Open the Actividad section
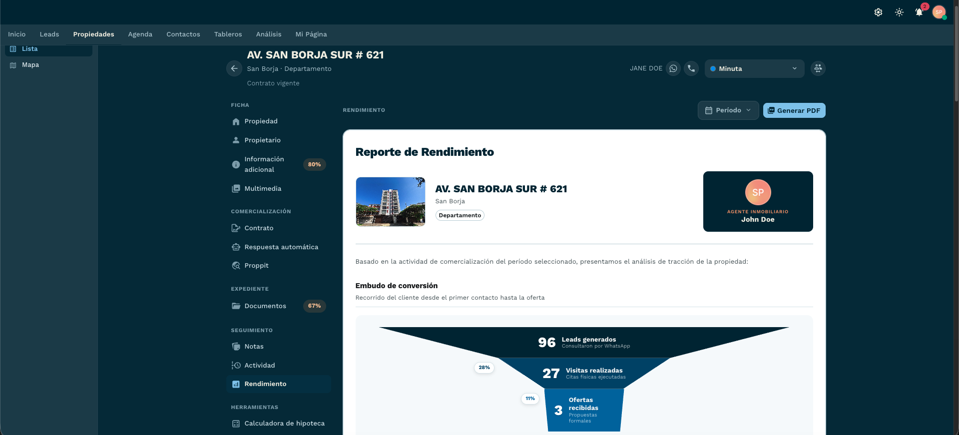Screen dimensions: 959x435 click(x=279, y=366)
